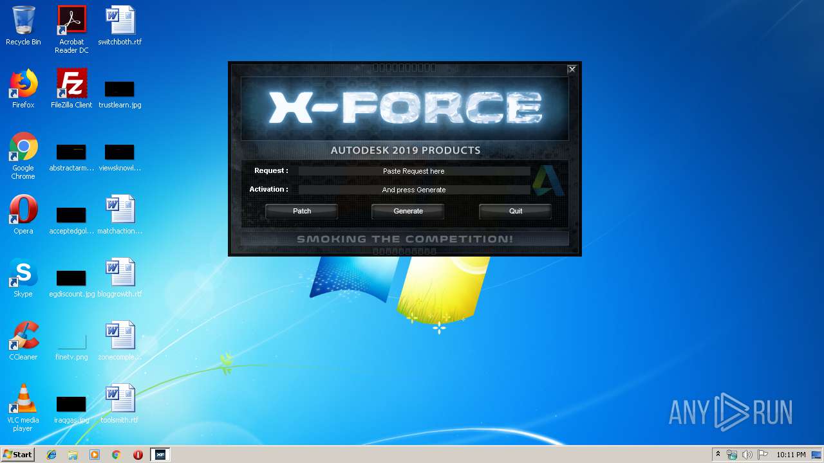Launch Internet Explorer from taskbar

(51, 455)
